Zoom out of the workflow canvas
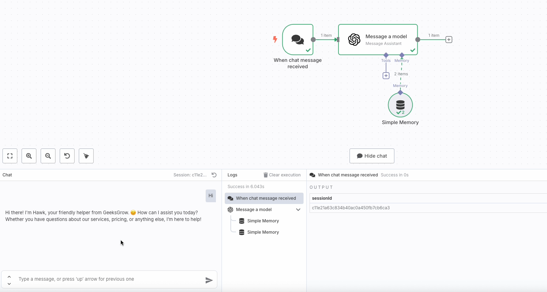The image size is (547, 292). (x=48, y=156)
